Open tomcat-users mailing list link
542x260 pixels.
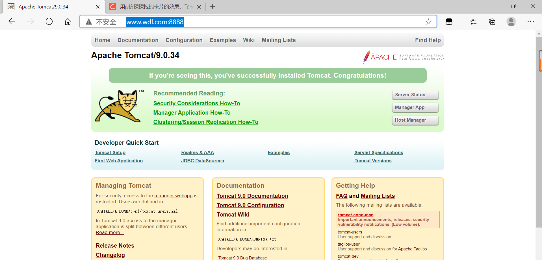(350, 232)
